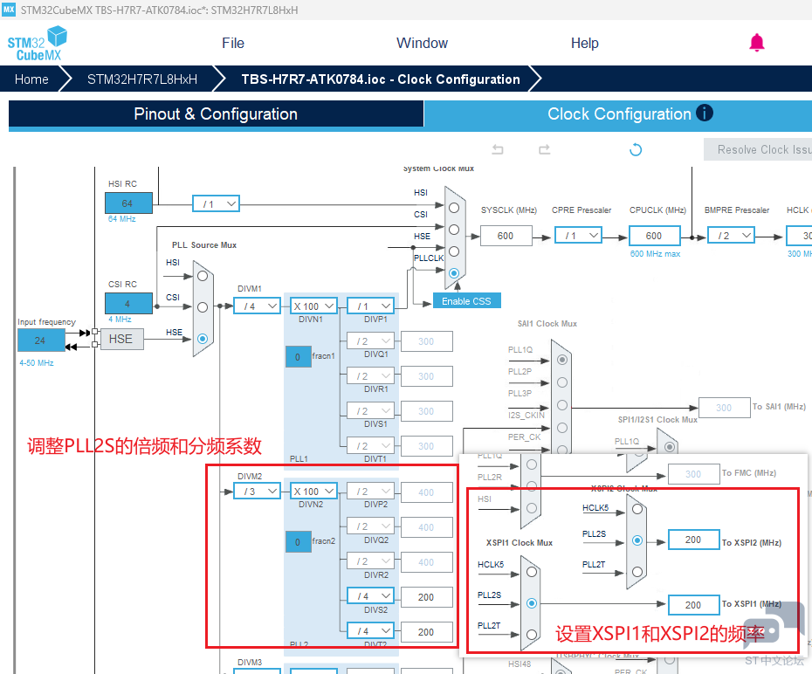Open CPRE Prescaler dropdown
This screenshot has height=674, width=812.
578,236
